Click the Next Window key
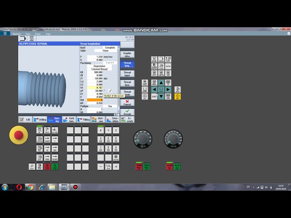 (154, 83)
